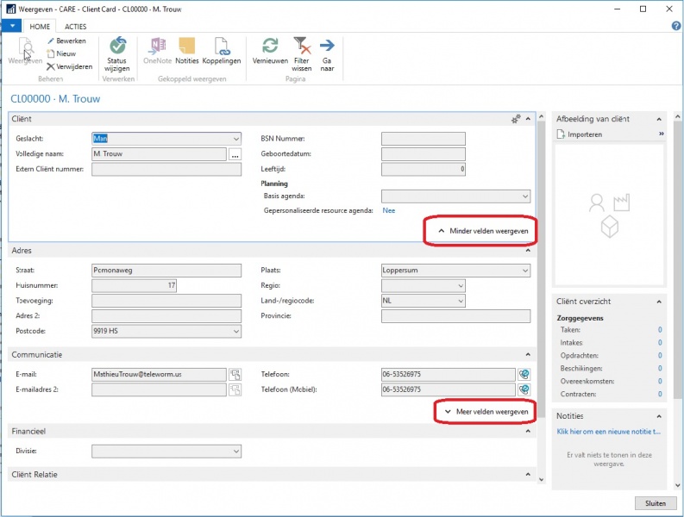Open Postcode dropdown

click(236, 332)
